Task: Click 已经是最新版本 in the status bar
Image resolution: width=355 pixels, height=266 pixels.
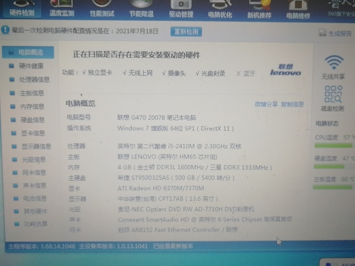Action: click(x=173, y=246)
